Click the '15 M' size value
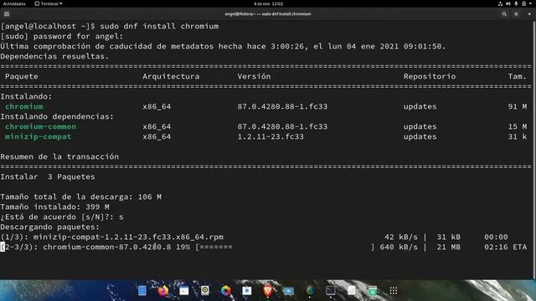536x301 pixels. (518, 126)
